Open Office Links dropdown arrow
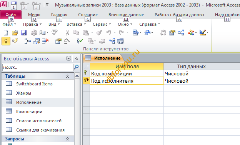Image resolution: width=240 pixels, height=145 pixels. tap(140, 33)
